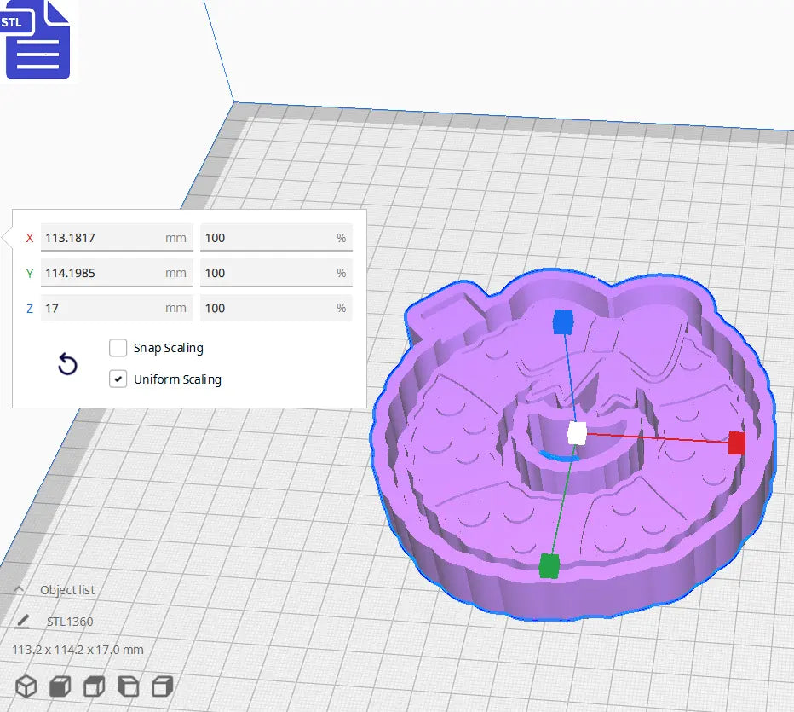
Task: Toggle the Snap Scaling checkbox
Action: tap(118, 348)
